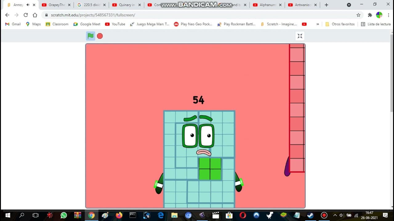Image resolution: width=394 pixels, height=221 pixels.
Task: Open the Play Rockman Battle bookmark
Action: point(236,24)
